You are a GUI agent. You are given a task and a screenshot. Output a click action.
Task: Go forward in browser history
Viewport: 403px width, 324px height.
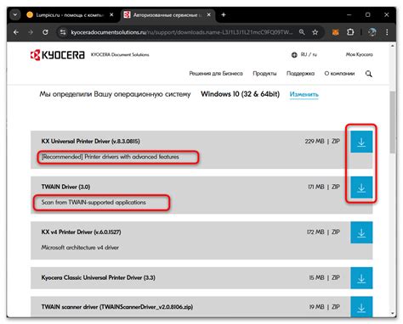coord(31,32)
